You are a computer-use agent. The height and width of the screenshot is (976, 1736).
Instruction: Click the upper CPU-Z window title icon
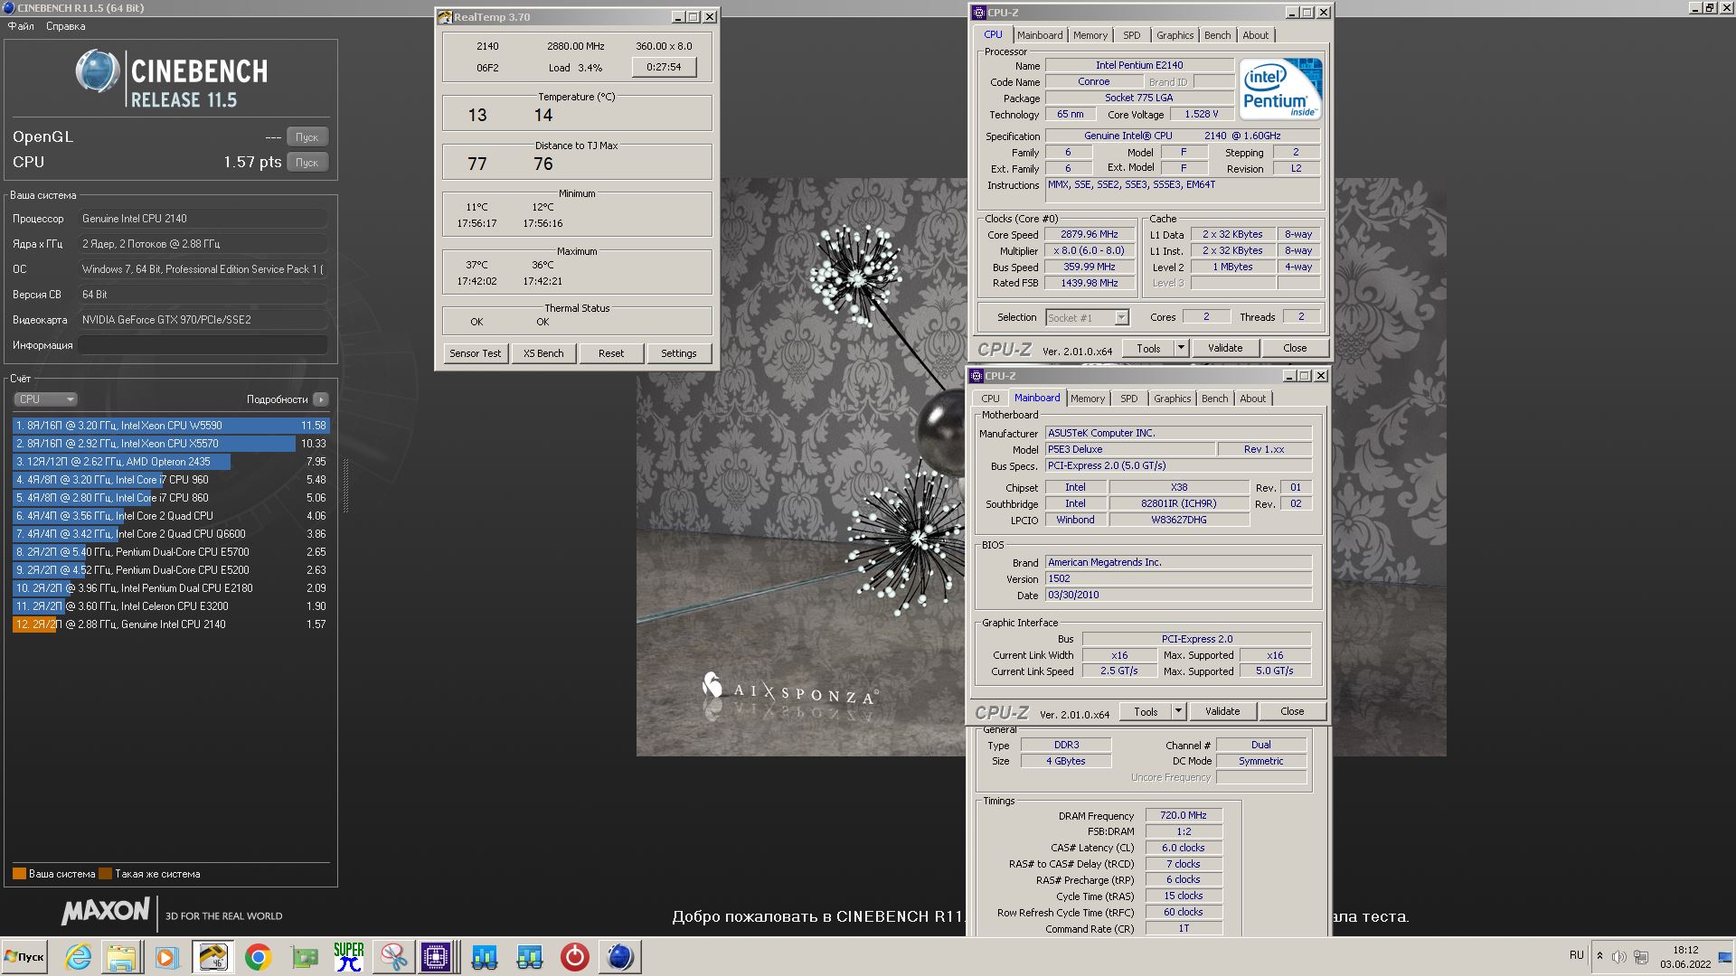(978, 13)
